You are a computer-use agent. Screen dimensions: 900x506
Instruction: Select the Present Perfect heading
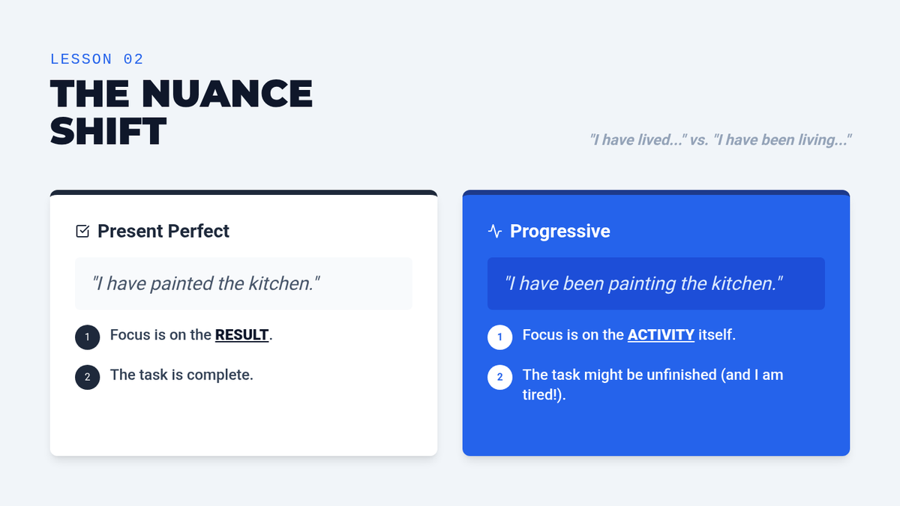[x=163, y=231]
